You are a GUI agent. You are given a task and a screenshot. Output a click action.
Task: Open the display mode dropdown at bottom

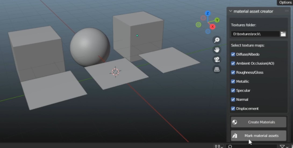[x=218, y=146]
